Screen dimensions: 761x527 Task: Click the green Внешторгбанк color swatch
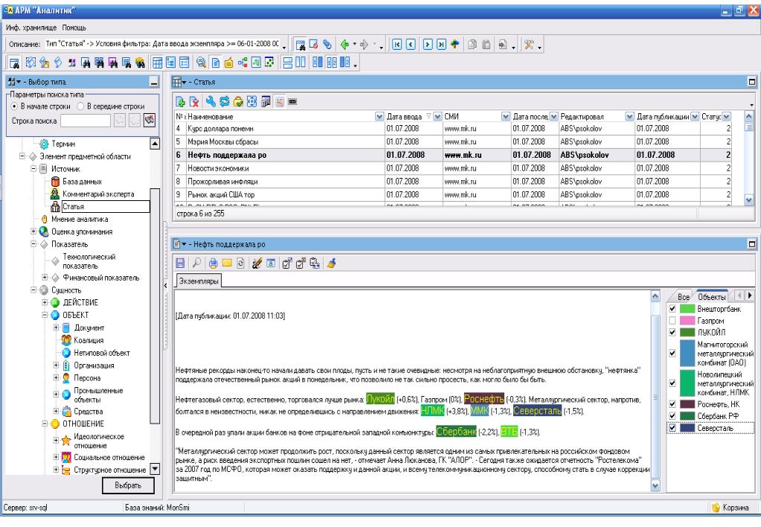pos(687,309)
